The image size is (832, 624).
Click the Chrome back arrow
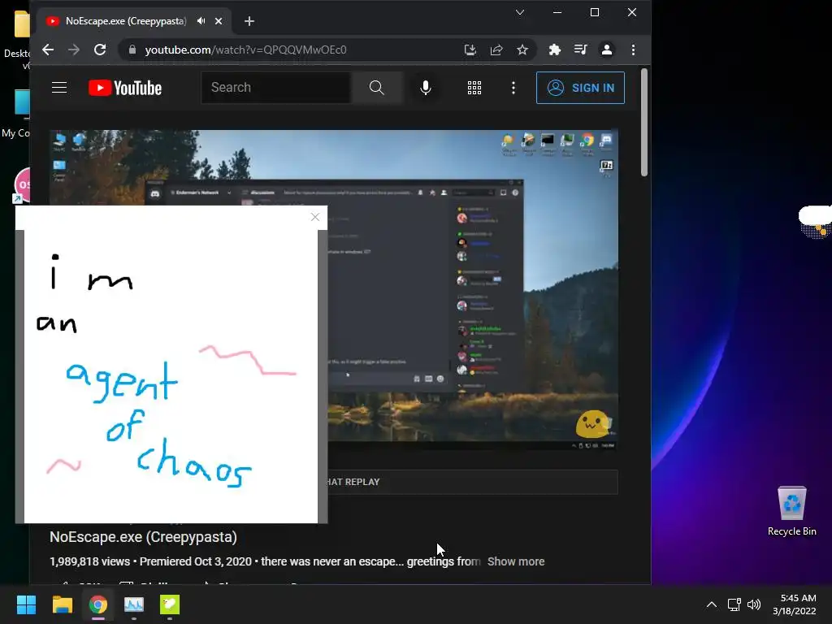[x=48, y=50]
